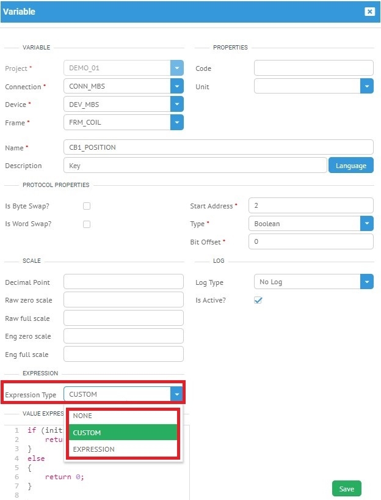This screenshot has height=500, width=381.
Task: Uncheck the Is Active checkbox
Action: (x=258, y=301)
